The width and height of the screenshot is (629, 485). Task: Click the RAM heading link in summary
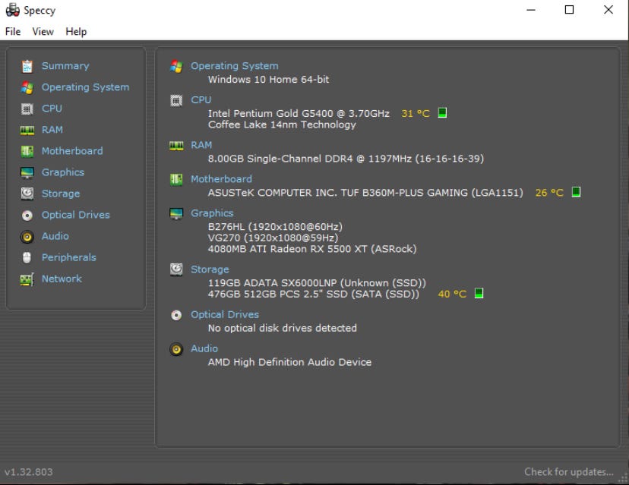(201, 145)
